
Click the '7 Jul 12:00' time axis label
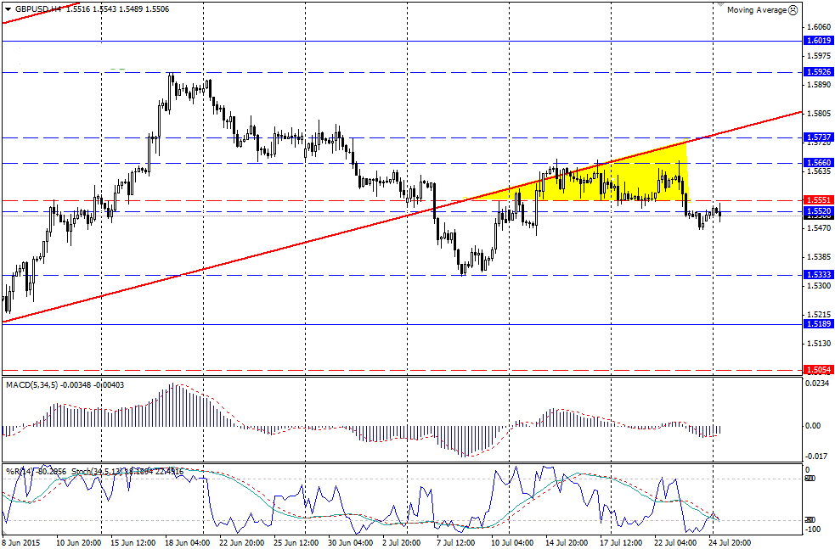457,543
